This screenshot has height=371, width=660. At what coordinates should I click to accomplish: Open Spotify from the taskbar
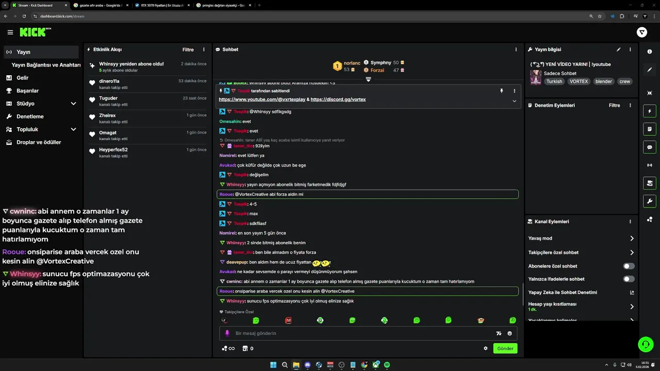[387, 365]
